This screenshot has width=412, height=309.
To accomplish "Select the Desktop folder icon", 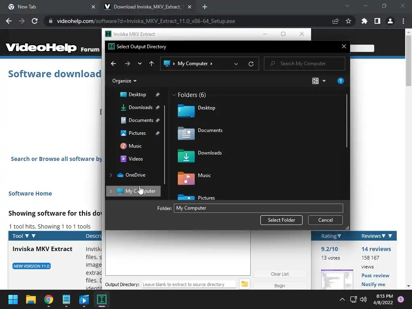I will click(186, 110).
